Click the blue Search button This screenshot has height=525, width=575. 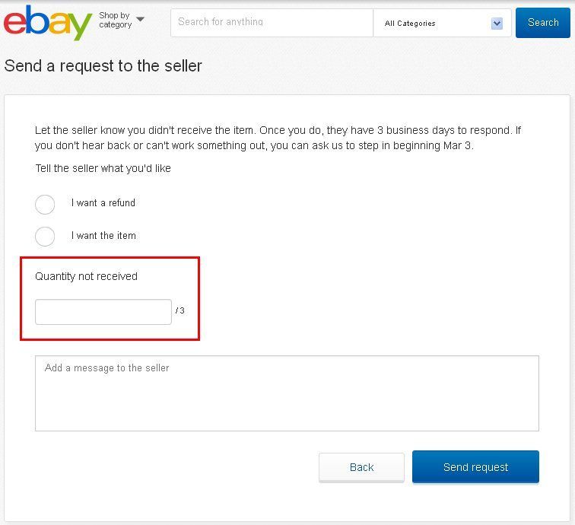tap(543, 23)
